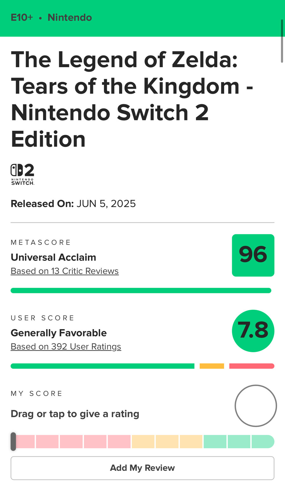Select the first green rating segment
Image resolution: width=285 pixels, height=490 pixels.
215,442
